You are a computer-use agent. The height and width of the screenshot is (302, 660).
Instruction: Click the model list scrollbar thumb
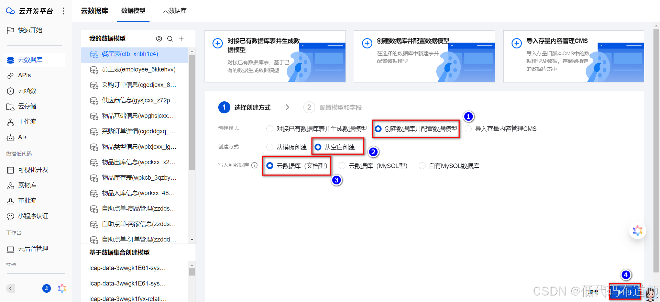(x=192, y=112)
